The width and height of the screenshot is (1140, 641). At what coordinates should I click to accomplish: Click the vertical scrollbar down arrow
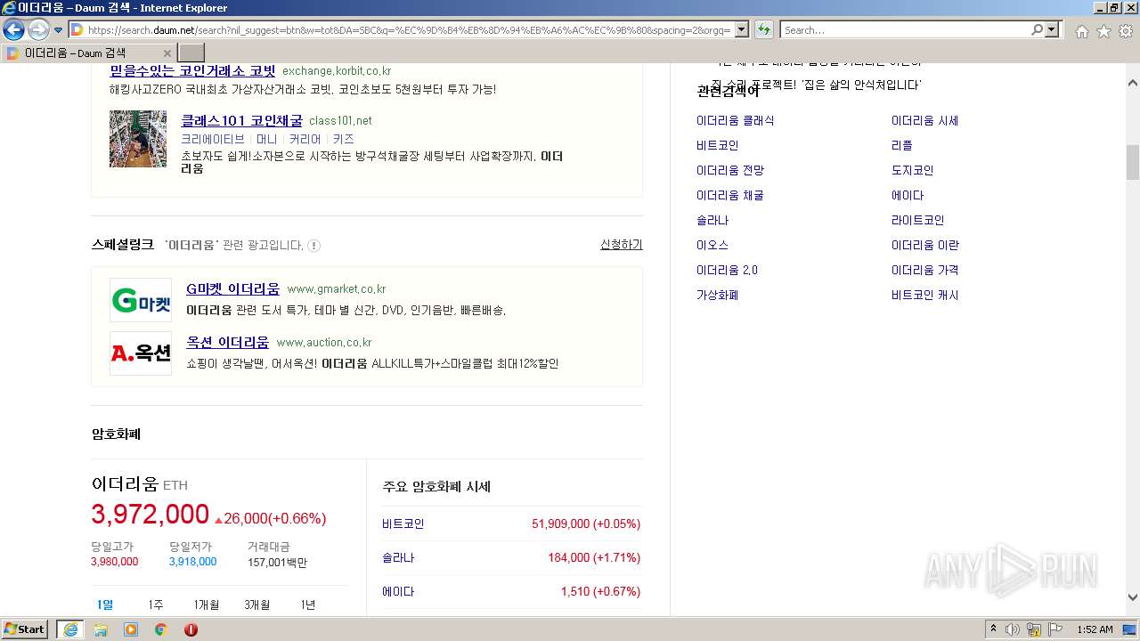point(1133,597)
